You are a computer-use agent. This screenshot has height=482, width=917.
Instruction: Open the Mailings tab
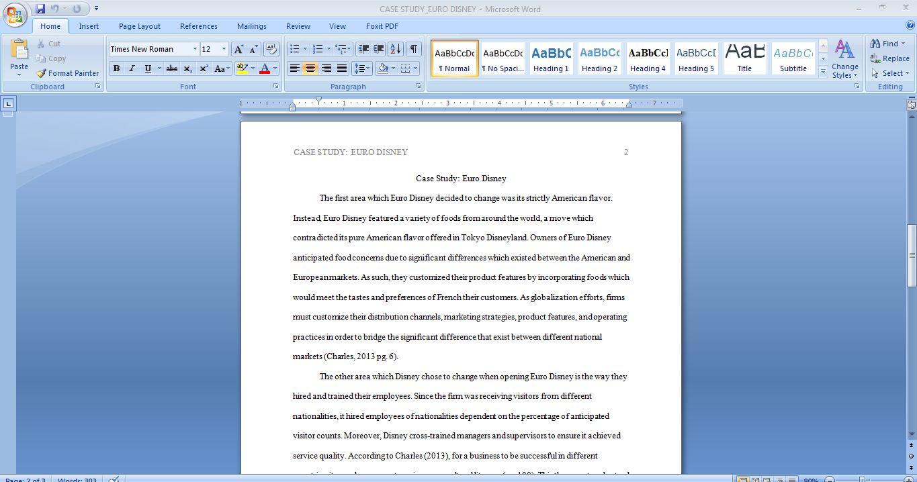point(251,26)
